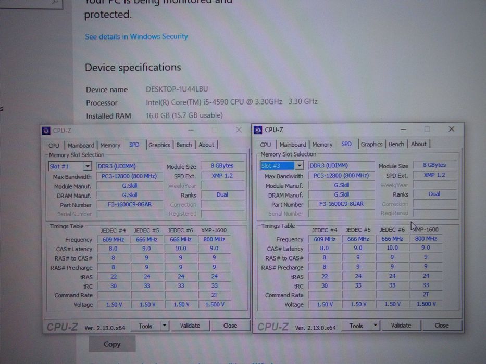Image resolution: width=486 pixels, height=364 pixels.
Task: Click 1.500 V XMP voltage in right CPU-Z
Action: (426, 304)
